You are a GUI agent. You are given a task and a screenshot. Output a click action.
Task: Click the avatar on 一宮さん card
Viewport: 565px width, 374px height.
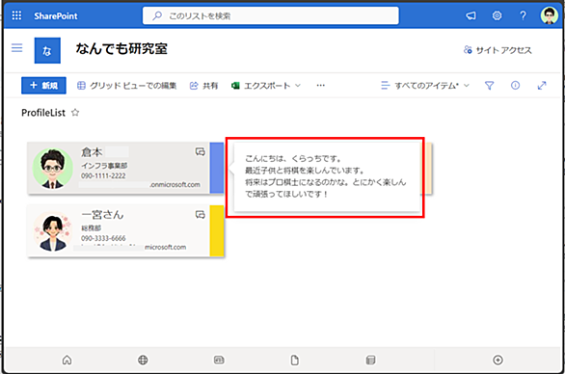53,231
